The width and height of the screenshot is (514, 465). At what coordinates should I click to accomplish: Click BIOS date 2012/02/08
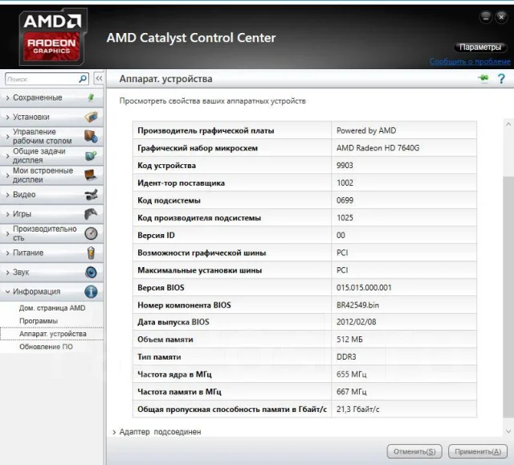(x=356, y=322)
